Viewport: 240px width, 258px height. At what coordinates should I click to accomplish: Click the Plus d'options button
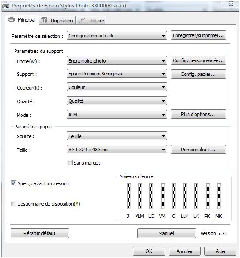[x=199, y=114]
